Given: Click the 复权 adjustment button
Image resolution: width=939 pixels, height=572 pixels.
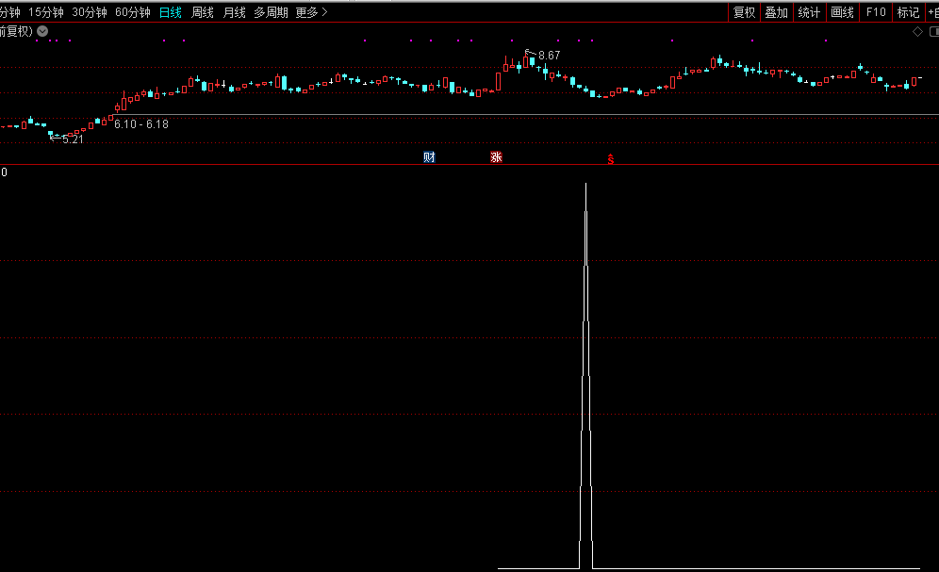Looking at the screenshot, I should pyautogui.click(x=744, y=12).
